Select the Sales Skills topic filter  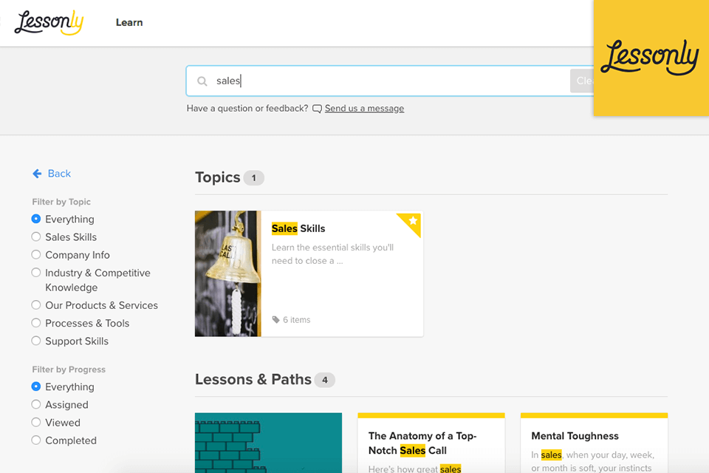(36, 237)
